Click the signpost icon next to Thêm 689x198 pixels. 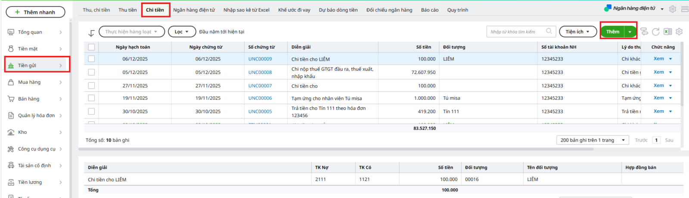click(644, 31)
